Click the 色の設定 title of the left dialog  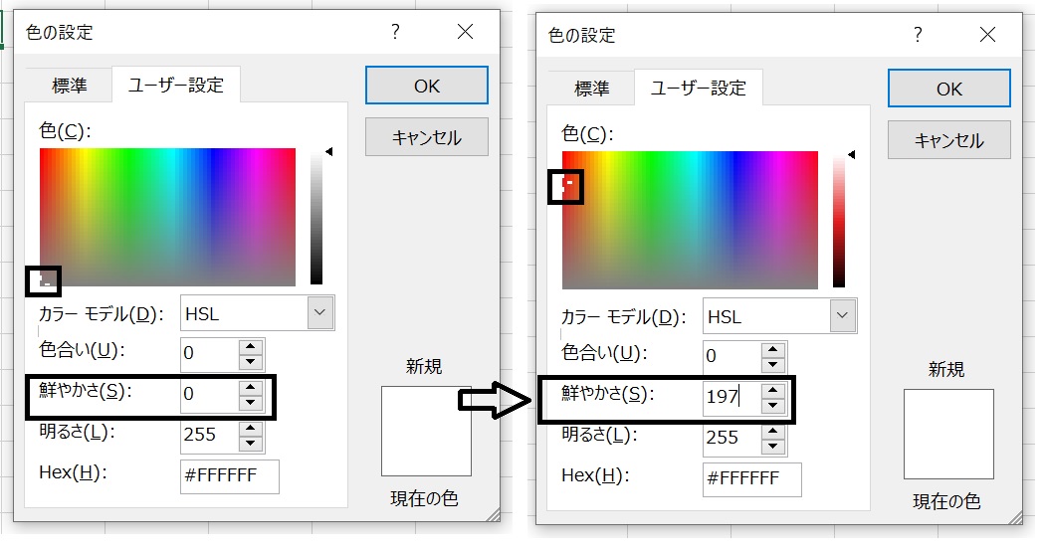(x=60, y=32)
